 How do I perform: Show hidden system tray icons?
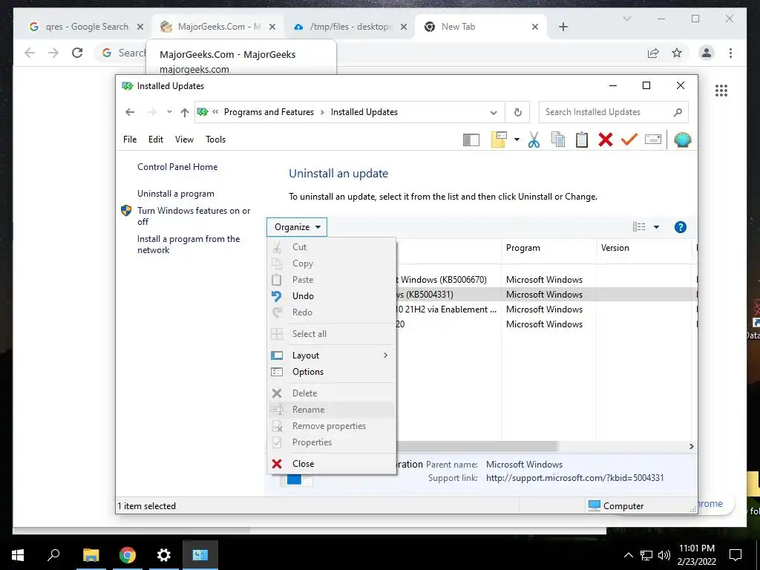[x=628, y=555]
